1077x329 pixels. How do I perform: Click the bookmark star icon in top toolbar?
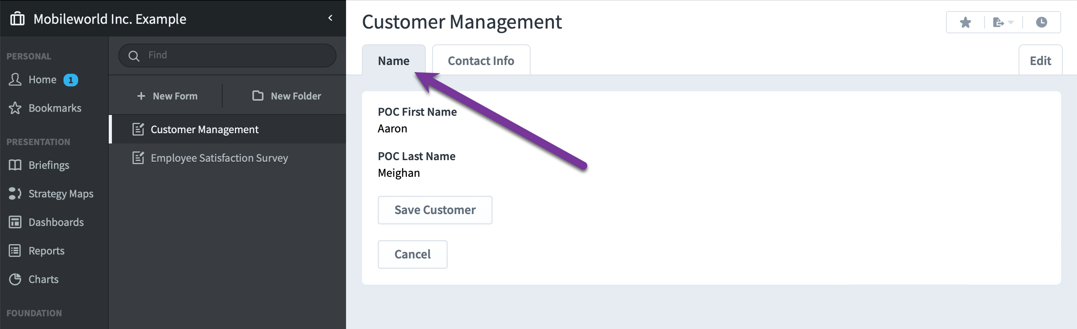tap(965, 22)
